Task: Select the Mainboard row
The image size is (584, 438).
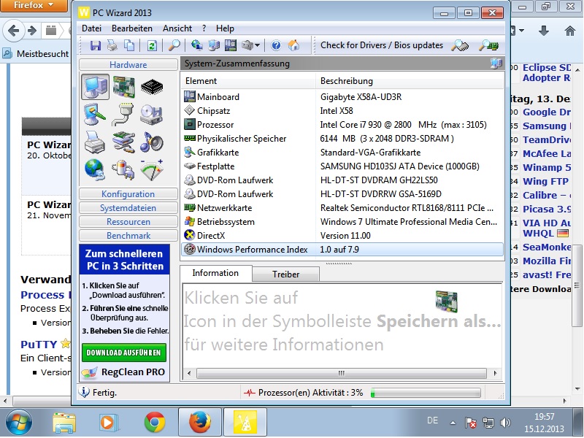Action: coord(342,97)
